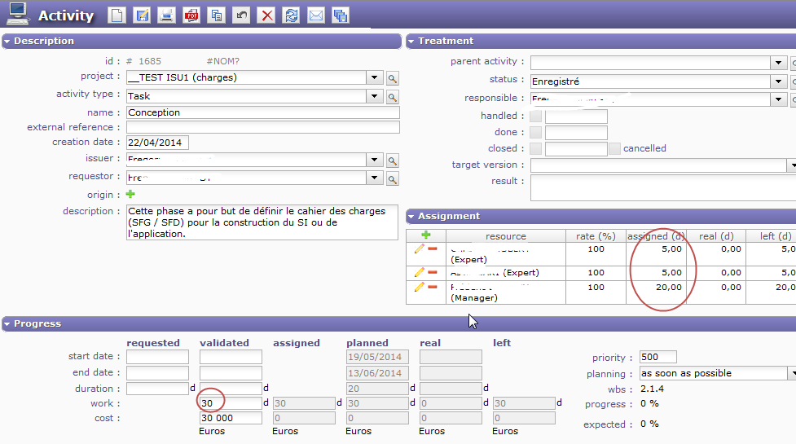
Task: Save the activity with the save icon
Action: [142, 15]
